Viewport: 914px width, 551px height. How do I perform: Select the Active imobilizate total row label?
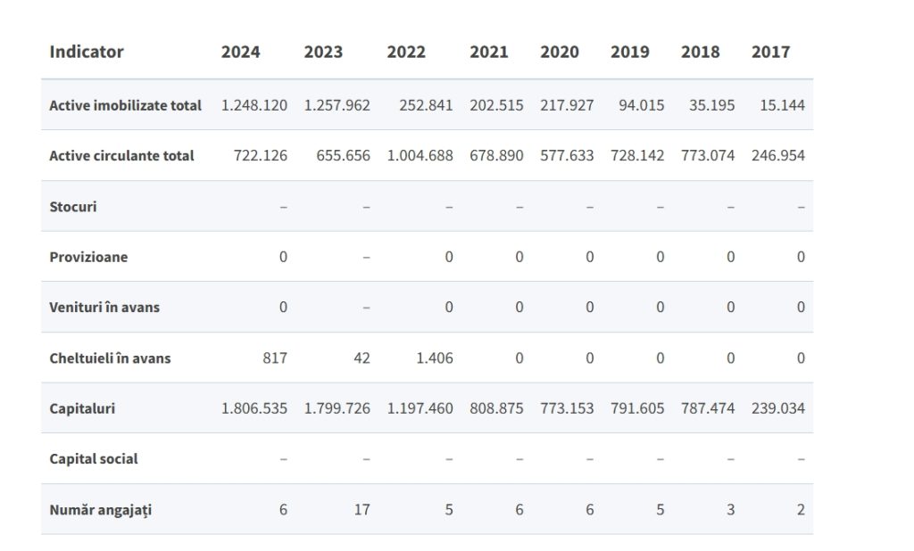point(125,105)
